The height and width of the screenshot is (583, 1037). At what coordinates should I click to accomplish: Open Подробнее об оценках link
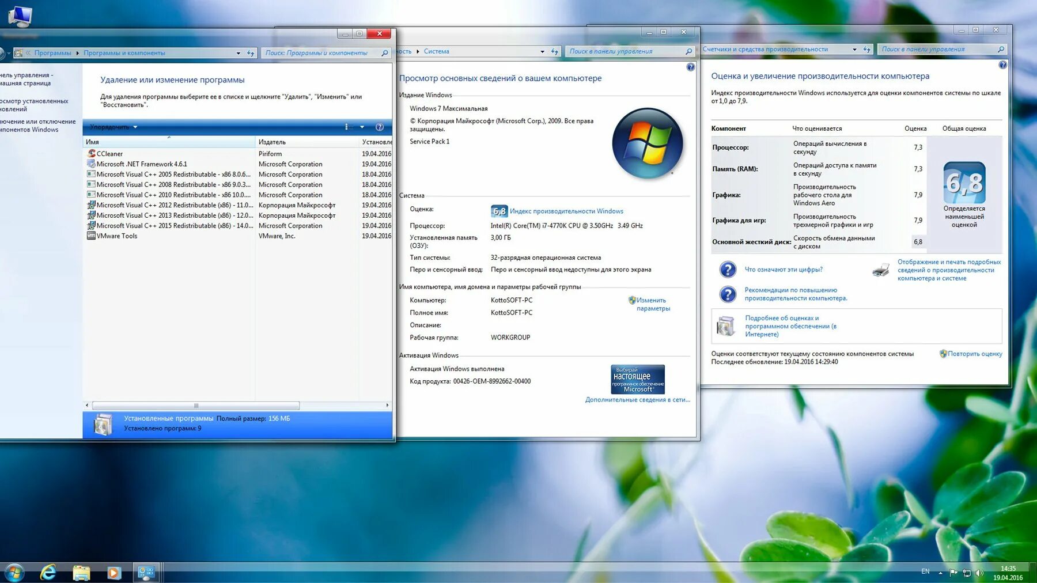tap(791, 326)
